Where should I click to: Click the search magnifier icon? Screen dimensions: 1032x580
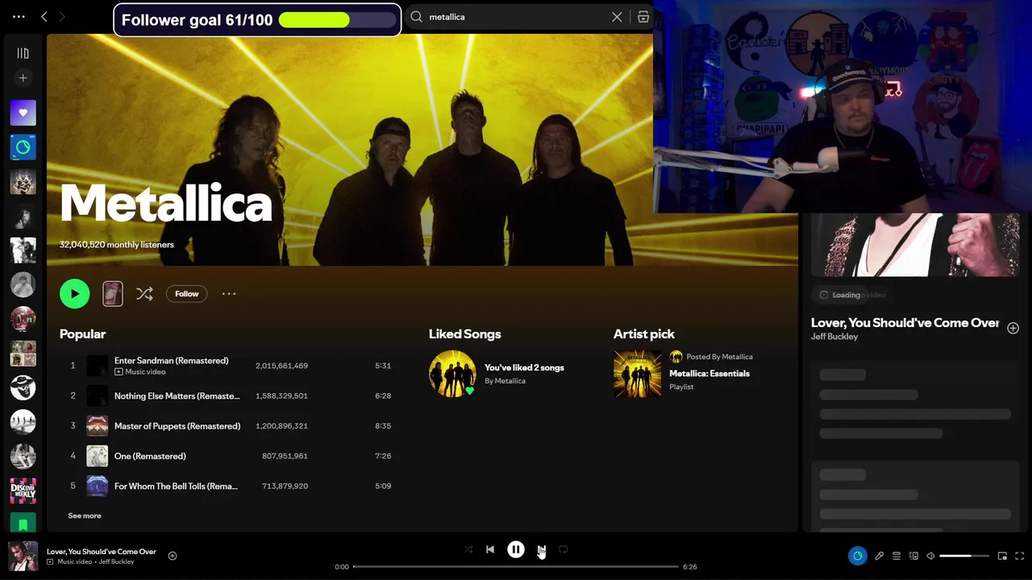coord(417,16)
